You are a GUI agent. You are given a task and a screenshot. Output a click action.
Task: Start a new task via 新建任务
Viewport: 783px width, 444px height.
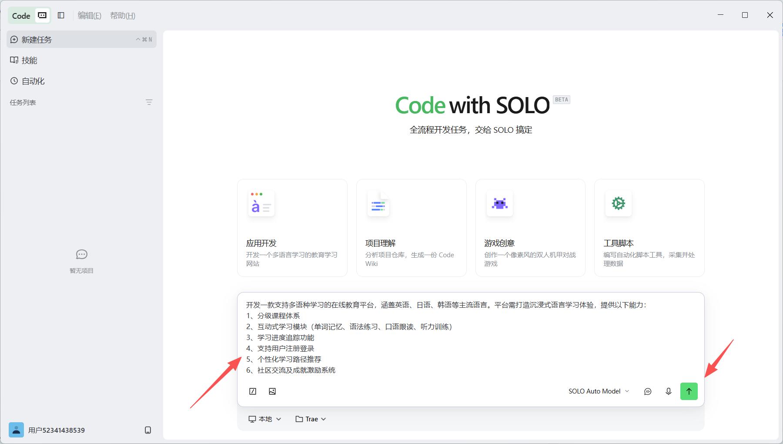81,39
